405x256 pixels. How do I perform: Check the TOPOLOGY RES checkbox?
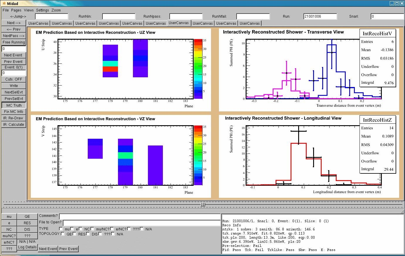75,234
